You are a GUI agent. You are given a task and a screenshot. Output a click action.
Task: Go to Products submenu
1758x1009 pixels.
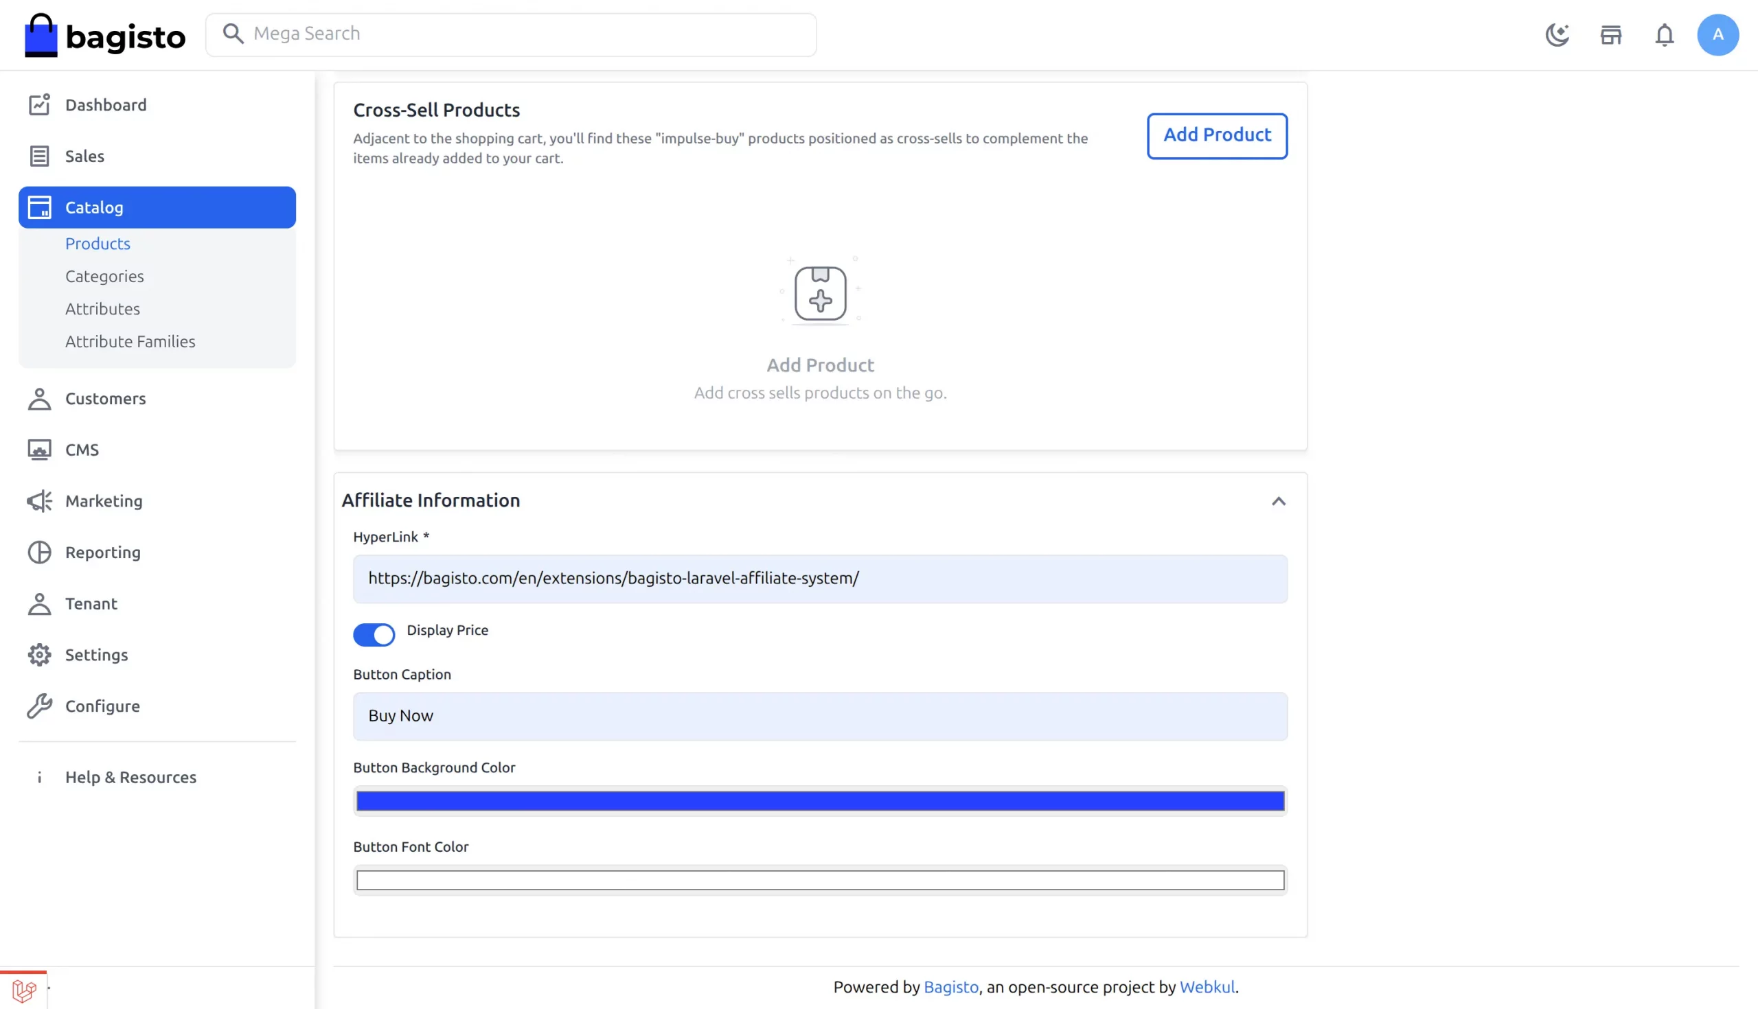pos(98,244)
